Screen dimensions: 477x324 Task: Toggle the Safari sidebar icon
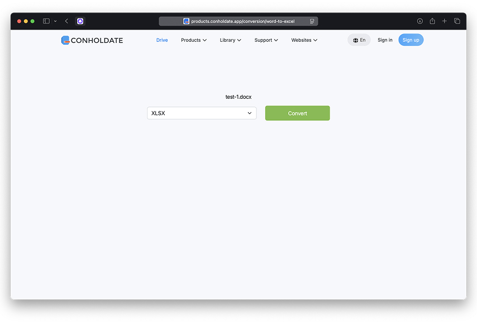(46, 21)
